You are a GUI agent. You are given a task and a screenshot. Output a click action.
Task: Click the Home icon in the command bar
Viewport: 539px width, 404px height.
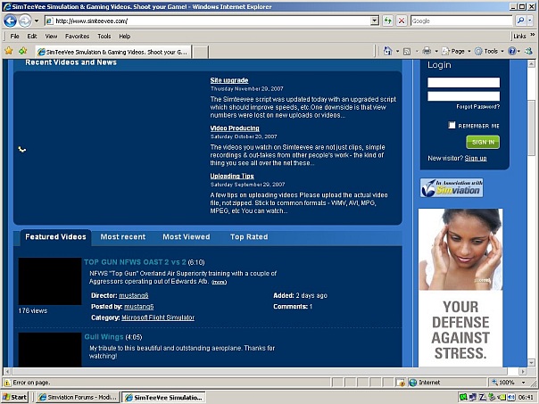point(387,51)
